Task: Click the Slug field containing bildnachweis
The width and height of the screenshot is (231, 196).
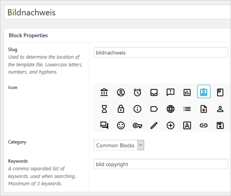Action: [161, 53]
